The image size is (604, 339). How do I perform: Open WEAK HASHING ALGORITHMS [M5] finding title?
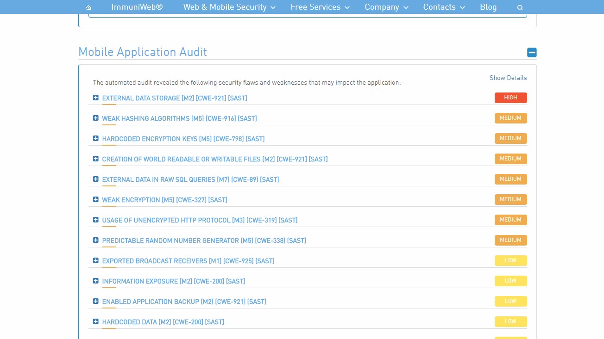pos(179,118)
